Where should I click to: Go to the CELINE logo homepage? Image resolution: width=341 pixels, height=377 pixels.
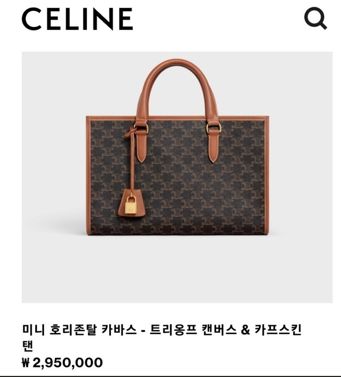tap(77, 19)
